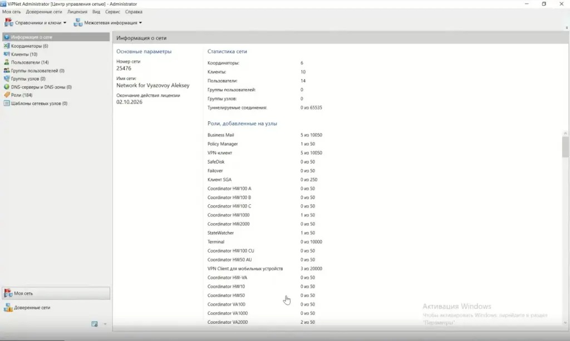Open the Справочники и ключи dropdown
Image resolution: width=570 pixels, height=341 pixels.
click(36, 23)
